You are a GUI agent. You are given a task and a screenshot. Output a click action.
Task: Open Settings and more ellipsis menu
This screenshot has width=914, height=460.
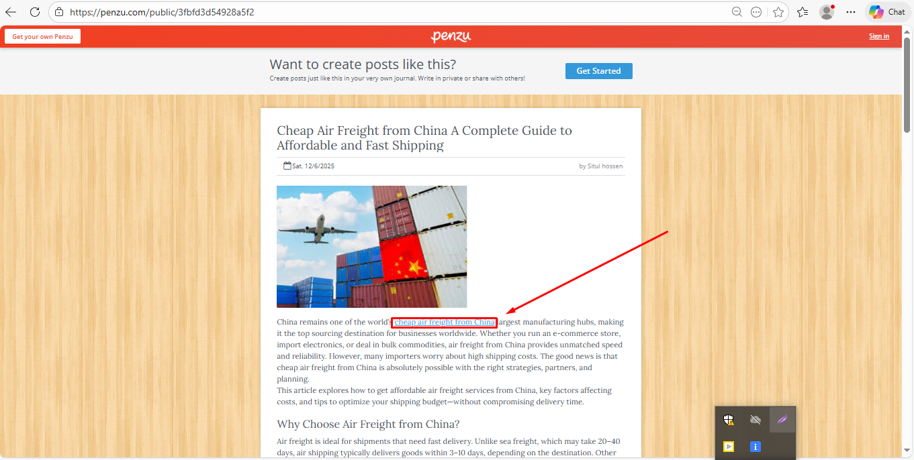pyautogui.click(x=851, y=12)
